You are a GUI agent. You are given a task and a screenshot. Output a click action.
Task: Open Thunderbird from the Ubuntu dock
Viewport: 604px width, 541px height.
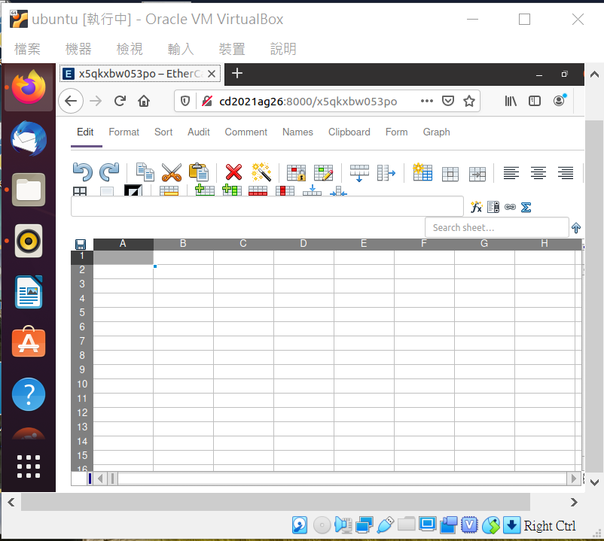coord(29,139)
